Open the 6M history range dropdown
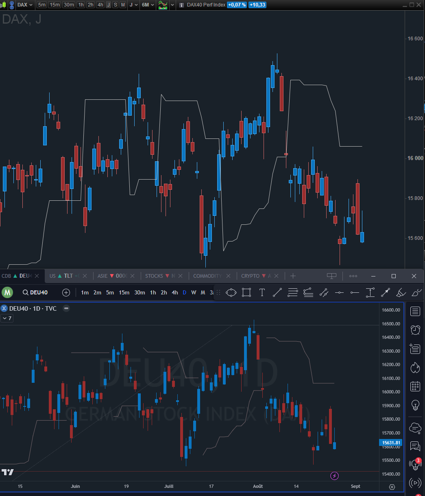 coord(148,4)
